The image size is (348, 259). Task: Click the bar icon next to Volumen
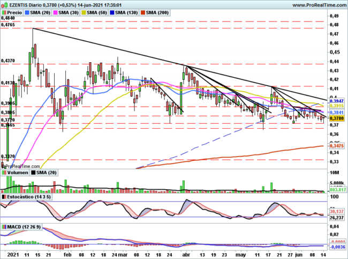[x=4, y=173]
